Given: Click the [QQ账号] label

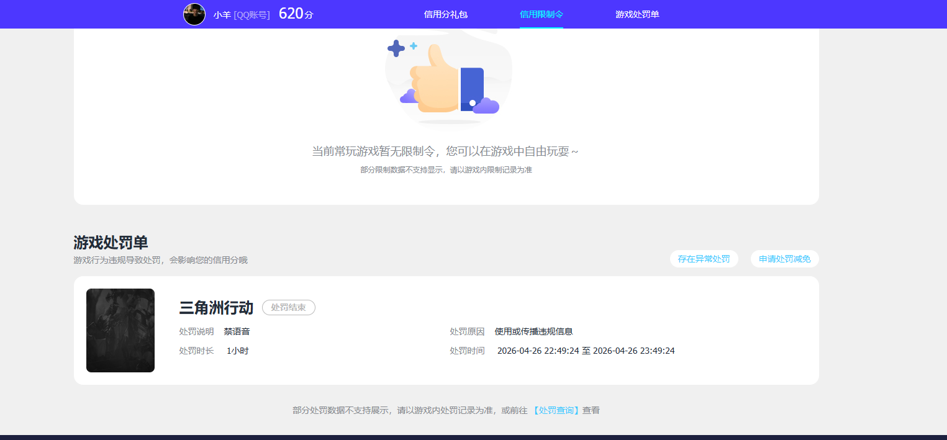Looking at the screenshot, I should click(252, 14).
